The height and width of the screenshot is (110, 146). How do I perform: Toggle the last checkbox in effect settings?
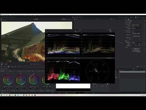click(x=132, y=52)
